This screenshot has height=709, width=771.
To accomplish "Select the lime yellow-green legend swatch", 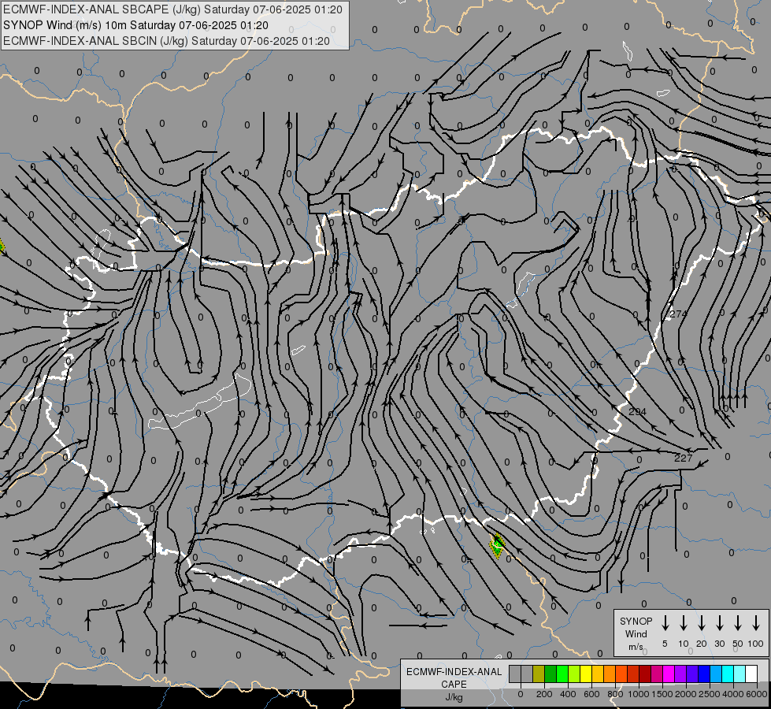I will click(574, 674).
